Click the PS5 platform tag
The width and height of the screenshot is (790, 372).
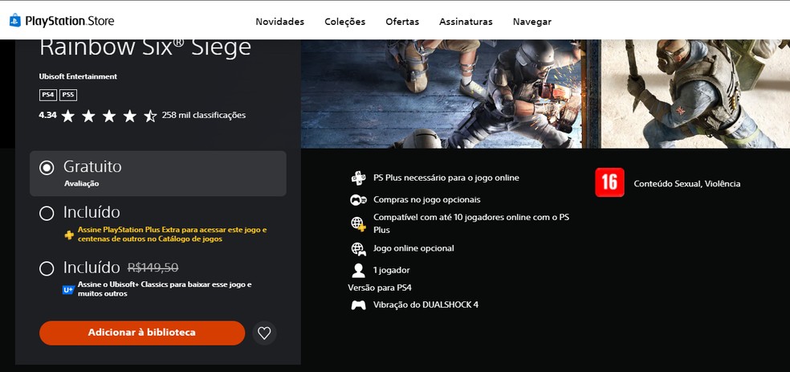(68, 95)
